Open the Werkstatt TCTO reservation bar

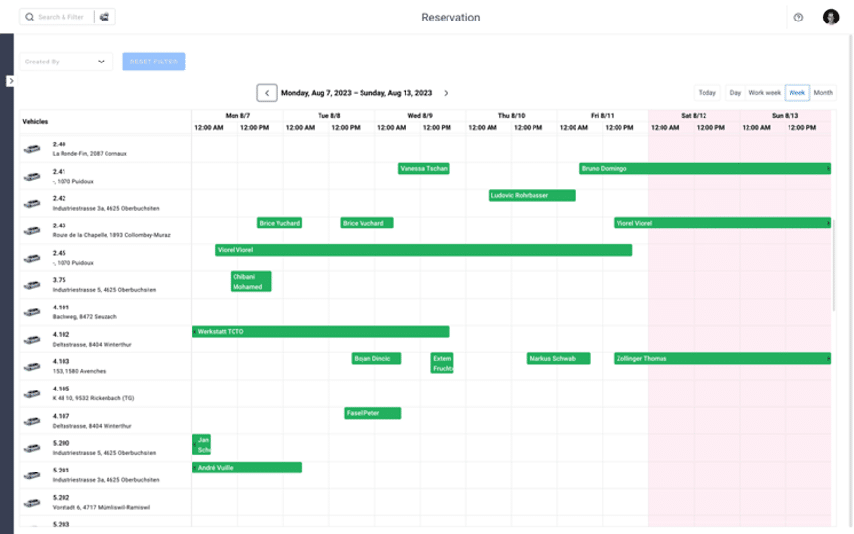320,332
